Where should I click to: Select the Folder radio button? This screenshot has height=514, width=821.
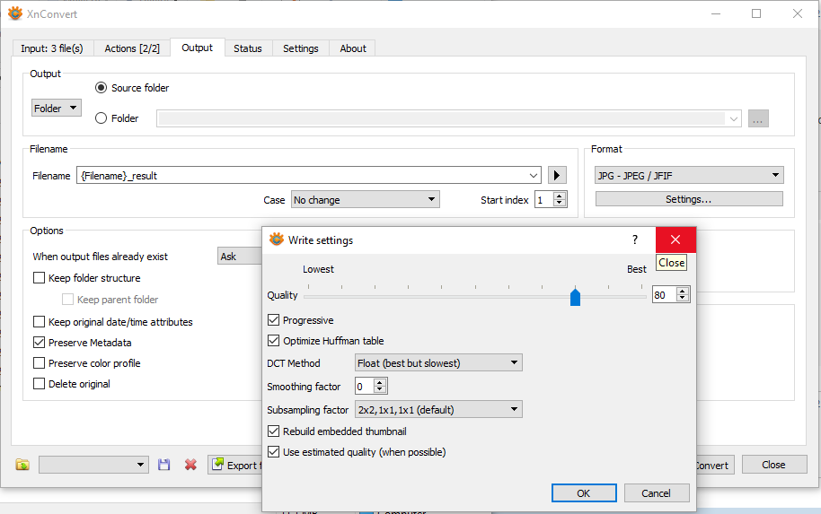[101, 118]
